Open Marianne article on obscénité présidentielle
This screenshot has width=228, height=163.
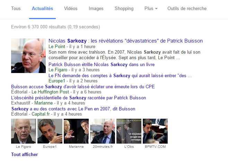[x=79, y=98]
